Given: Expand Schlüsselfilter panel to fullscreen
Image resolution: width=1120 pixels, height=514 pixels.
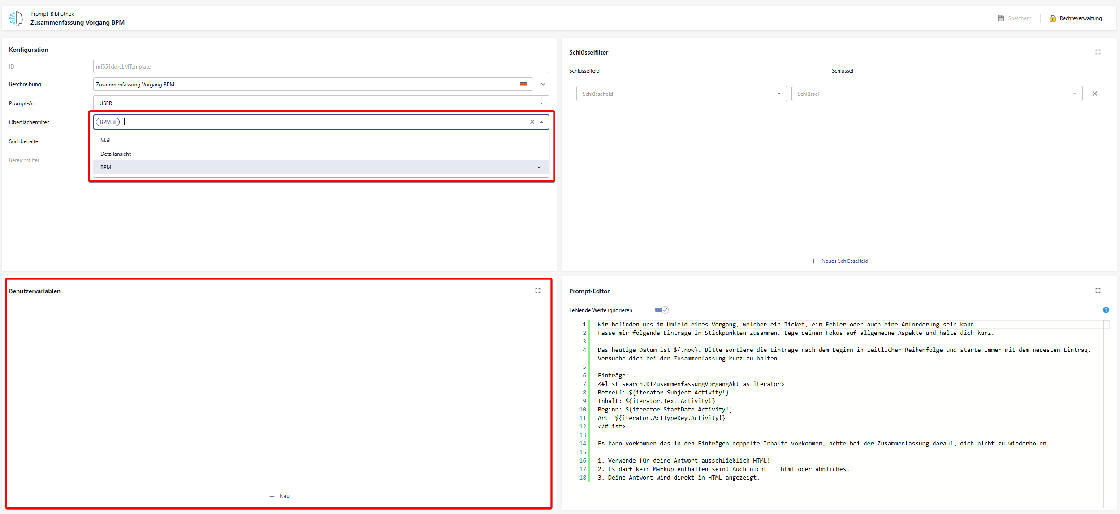Looking at the screenshot, I should pyautogui.click(x=1098, y=52).
